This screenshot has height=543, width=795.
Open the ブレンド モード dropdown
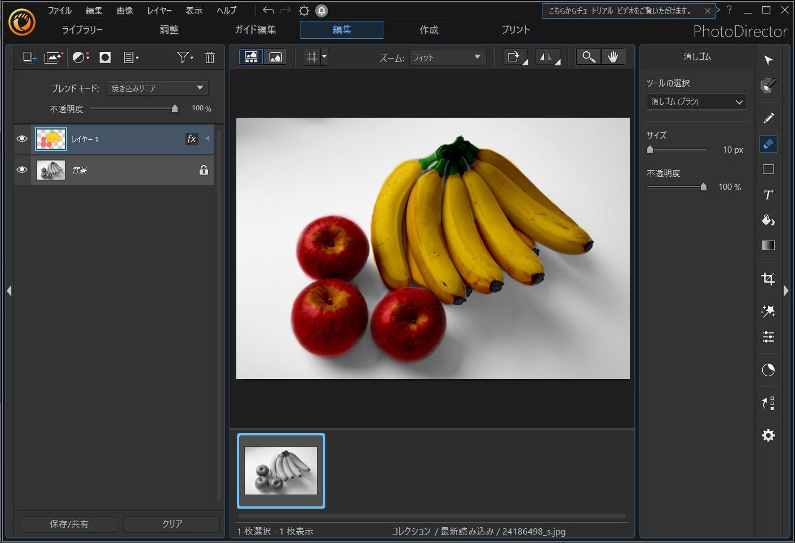[157, 88]
